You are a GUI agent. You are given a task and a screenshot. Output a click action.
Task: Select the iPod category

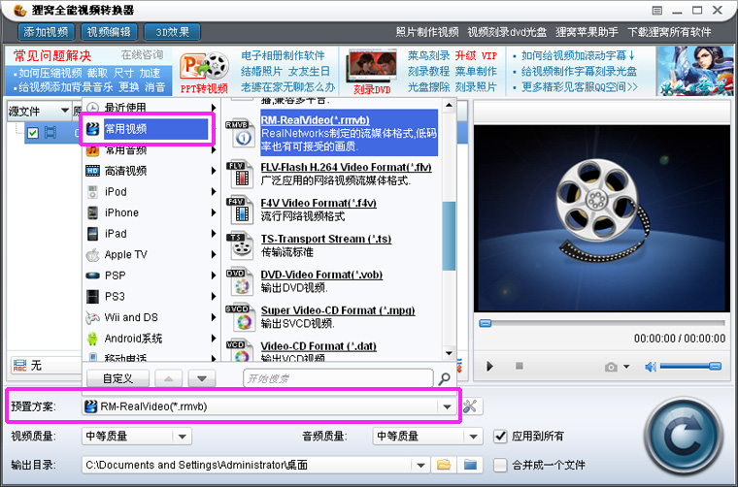[x=151, y=192]
